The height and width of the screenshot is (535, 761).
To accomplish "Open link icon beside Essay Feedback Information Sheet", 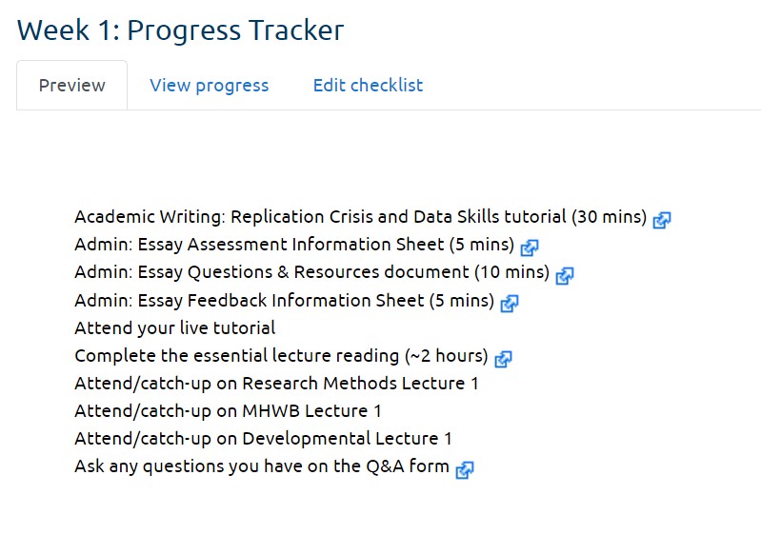I will pos(510,304).
